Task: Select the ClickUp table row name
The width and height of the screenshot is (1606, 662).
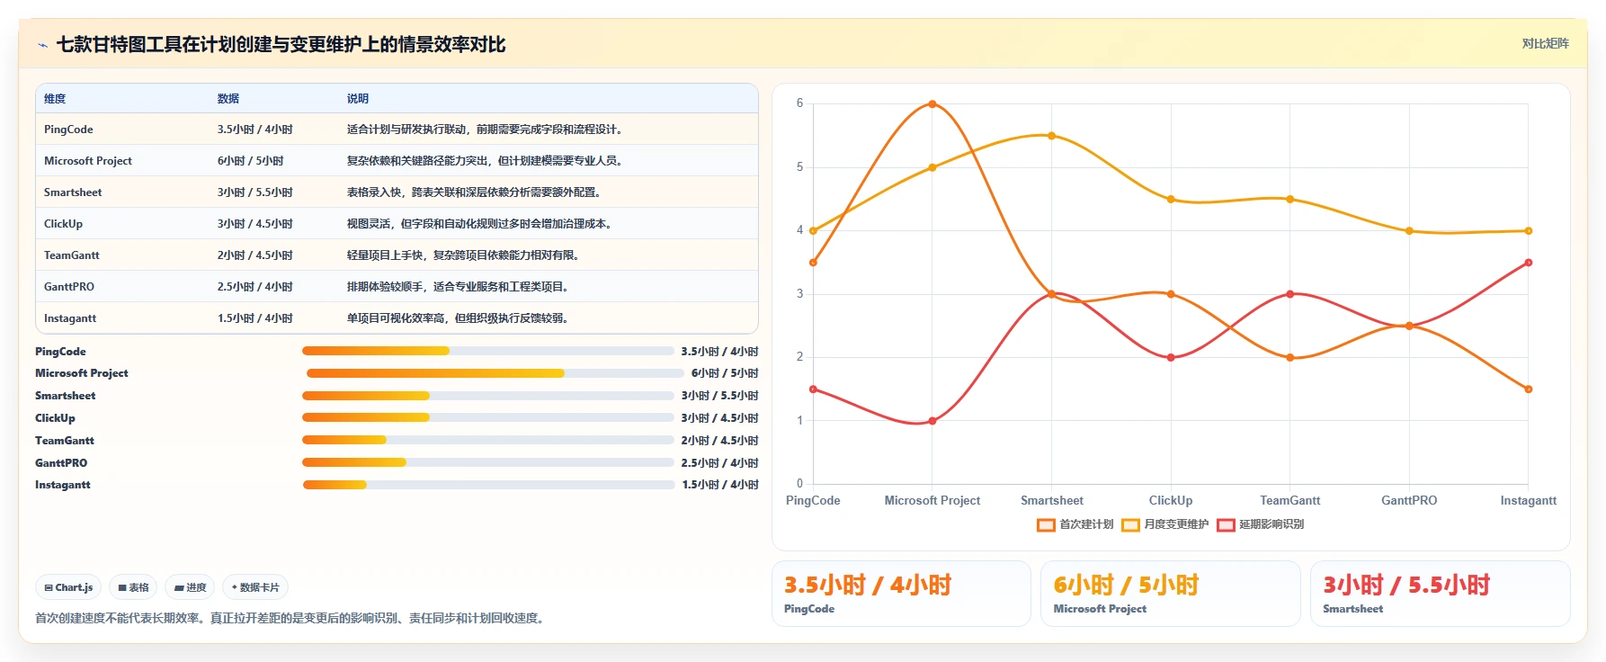Action: click(x=63, y=224)
